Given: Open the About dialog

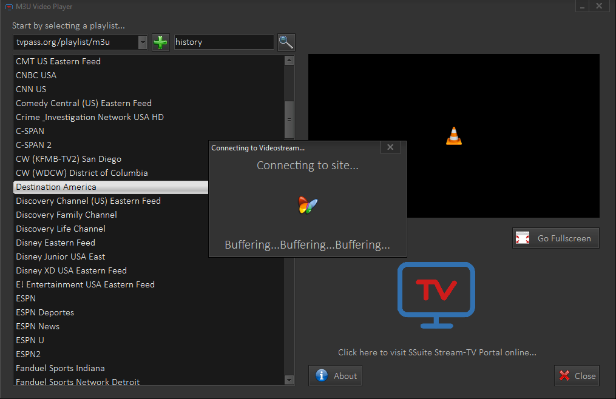Looking at the screenshot, I should [335, 376].
